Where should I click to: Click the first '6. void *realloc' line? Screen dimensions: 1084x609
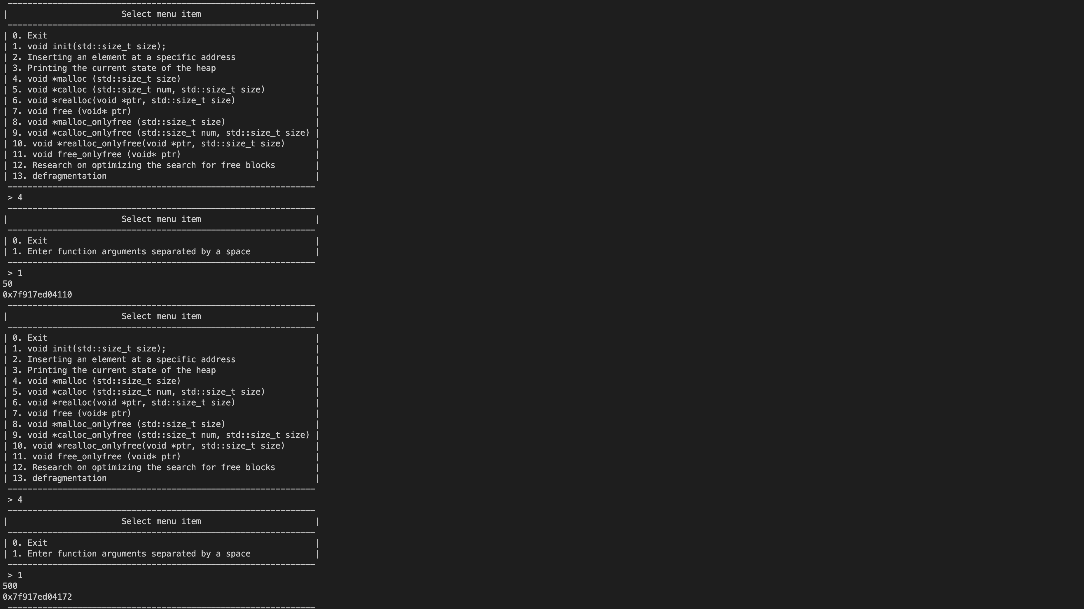tap(124, 101)
